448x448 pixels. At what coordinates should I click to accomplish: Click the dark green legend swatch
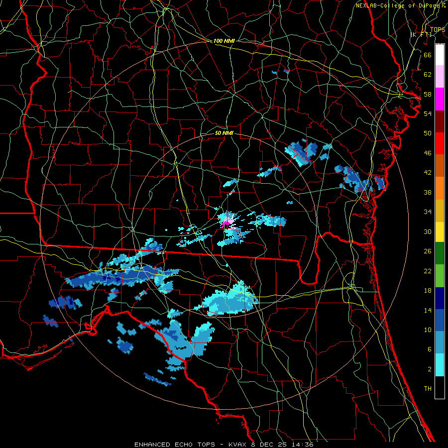click(440, 253)
